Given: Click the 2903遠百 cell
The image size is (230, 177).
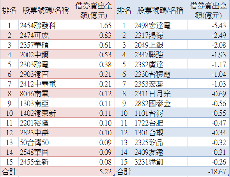Looking at the screenshot, I should tap(46, 74).
